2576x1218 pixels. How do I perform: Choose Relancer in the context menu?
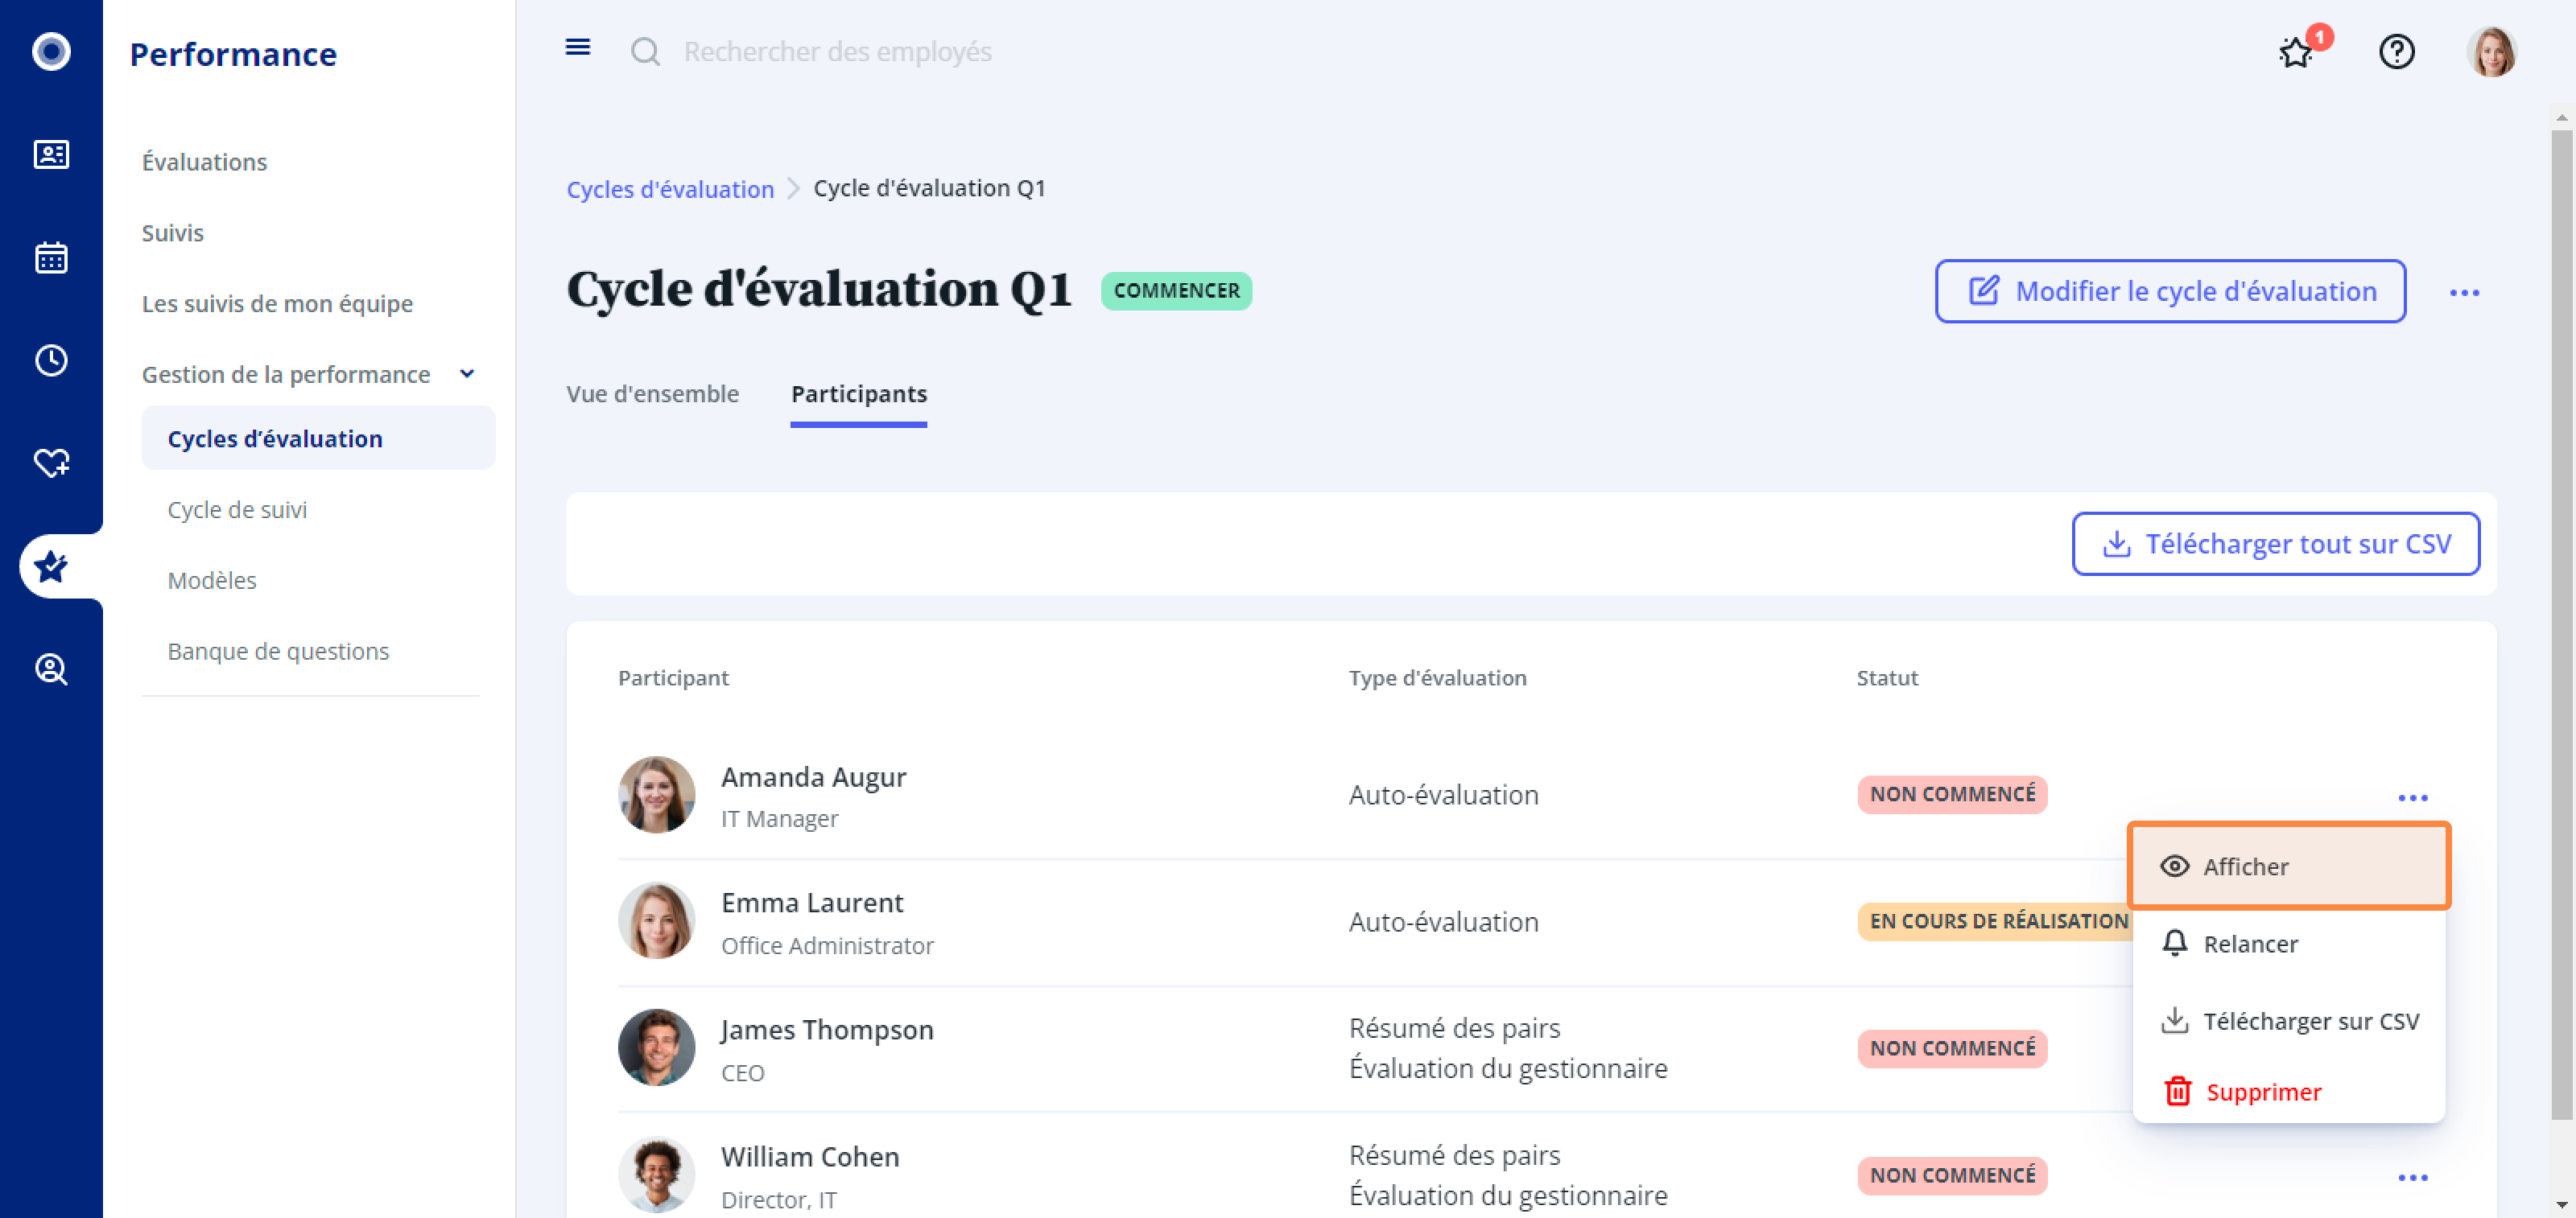click(2249, 943)
